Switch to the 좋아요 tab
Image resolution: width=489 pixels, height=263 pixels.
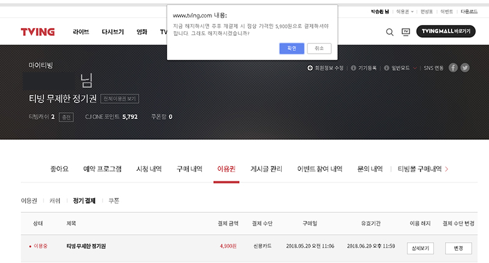pyautogui.click(x=59, y=168)
